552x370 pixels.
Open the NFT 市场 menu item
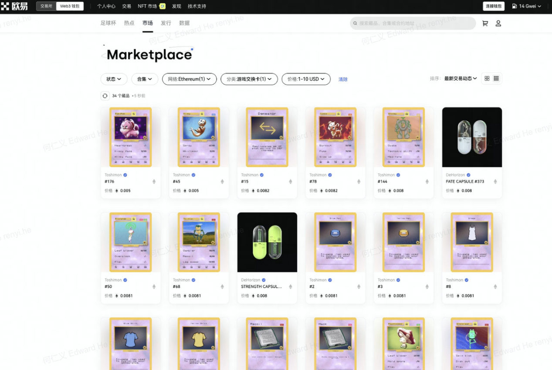(x=147, y=6)
